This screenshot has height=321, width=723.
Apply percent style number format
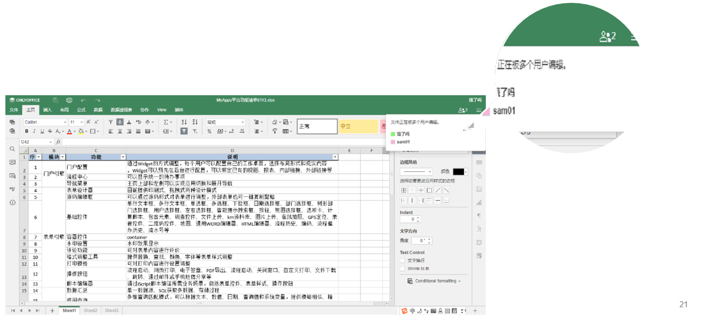click(209, 131)
